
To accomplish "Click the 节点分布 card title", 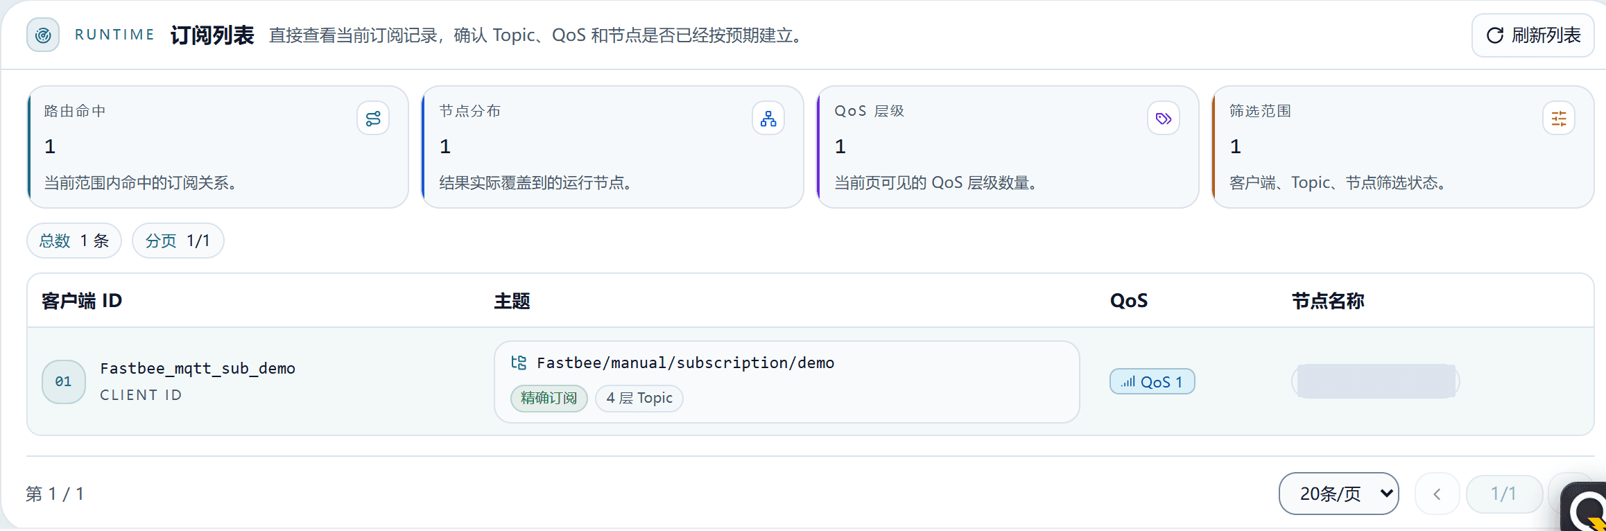I will pos(470,111).
